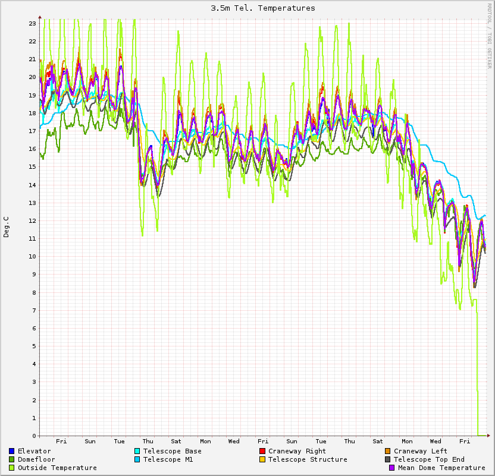
Task: Click the 'Deg.C' vertical axis label
Action: pos(7,227)
